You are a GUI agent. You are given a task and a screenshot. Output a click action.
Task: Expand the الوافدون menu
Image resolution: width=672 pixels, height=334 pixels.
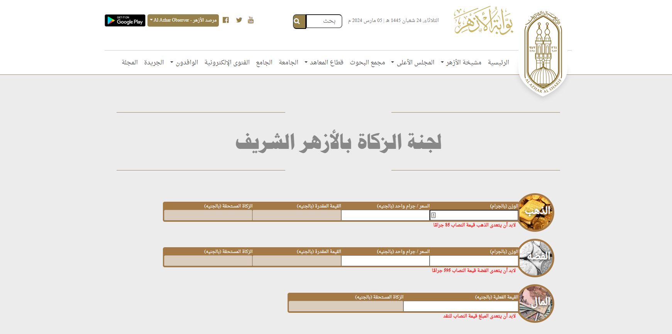(184, 62)
